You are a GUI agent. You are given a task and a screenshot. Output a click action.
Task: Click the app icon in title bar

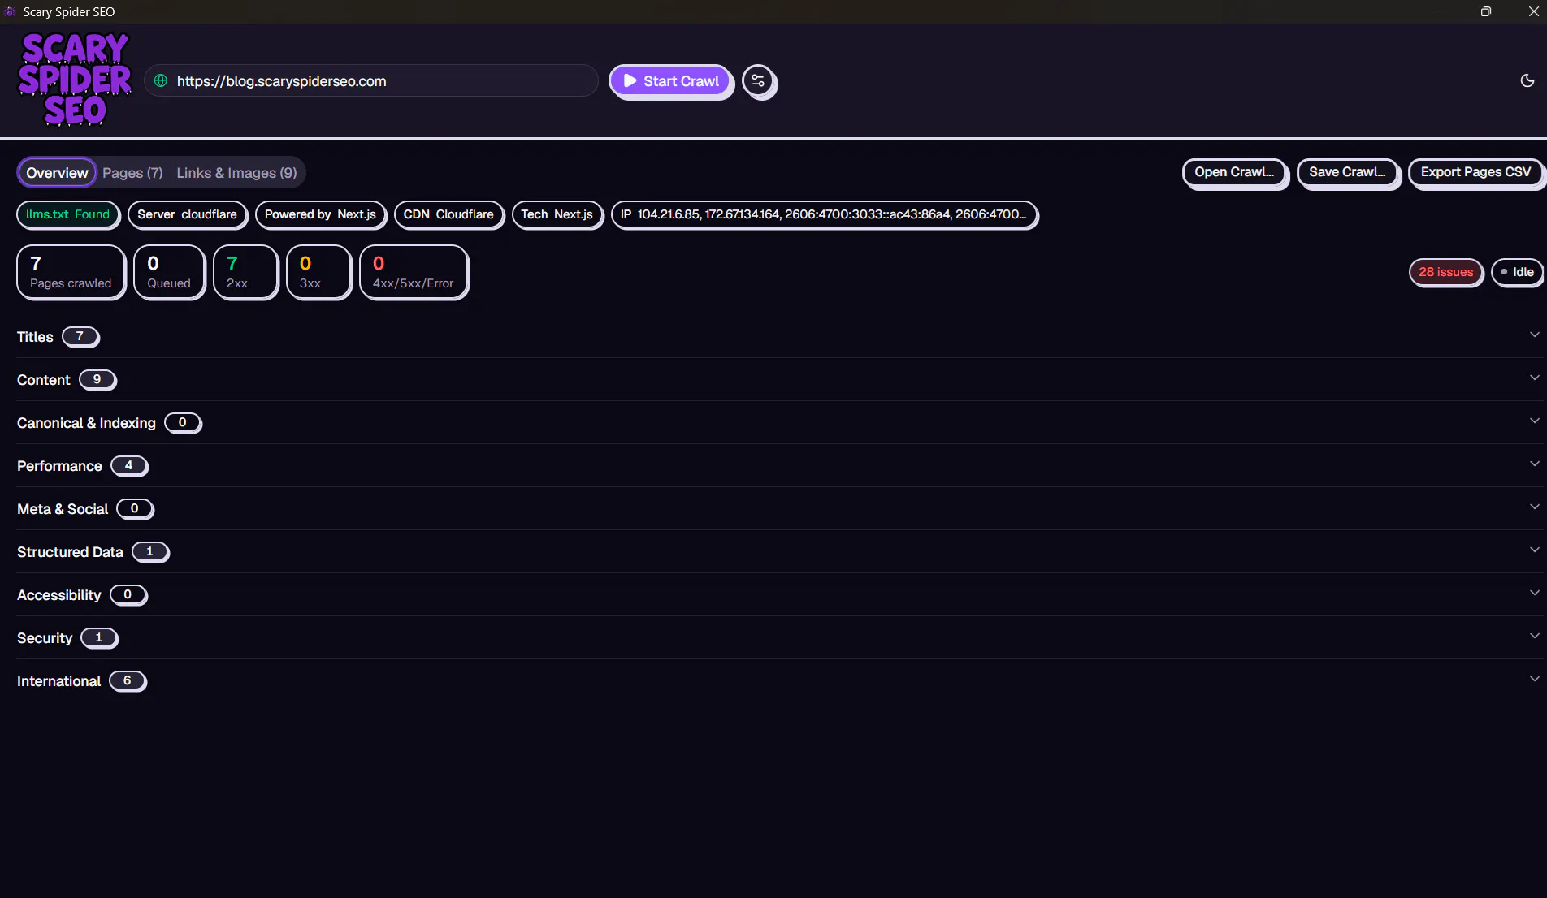[11, 11]
